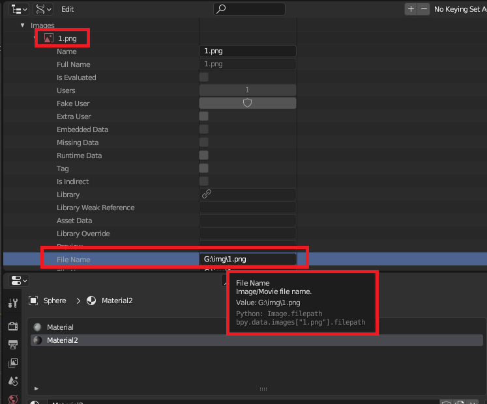
Task: Toggle the Missing Data checkbox
Action: [204, 142]
